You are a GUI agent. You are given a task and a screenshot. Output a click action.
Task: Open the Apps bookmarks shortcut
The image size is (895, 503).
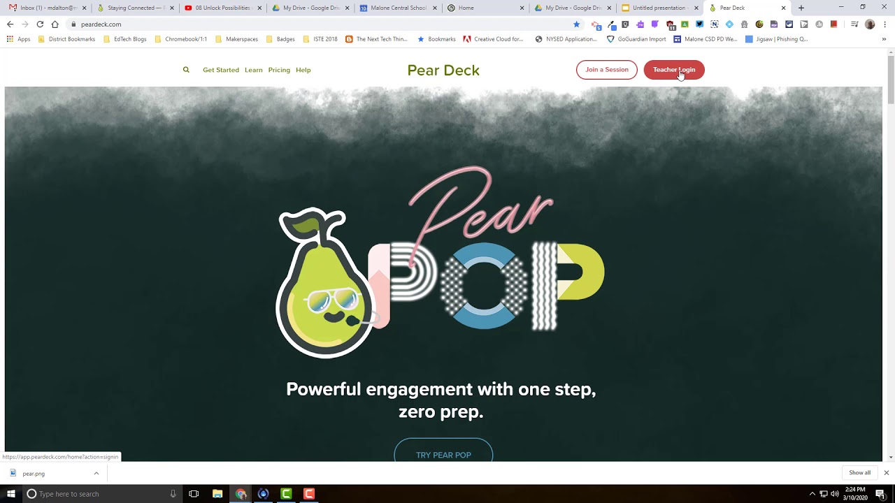(x=19, y=39)
